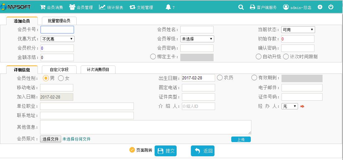The width and height of the screenshot is (343, 160).
Task: Open the search magnifier icon
Action: pyautogui.click(x=241, y=7)
